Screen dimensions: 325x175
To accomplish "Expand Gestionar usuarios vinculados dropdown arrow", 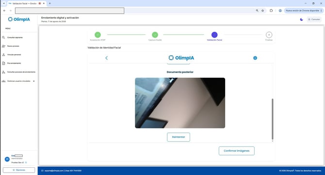I will [x=34, y=81].
